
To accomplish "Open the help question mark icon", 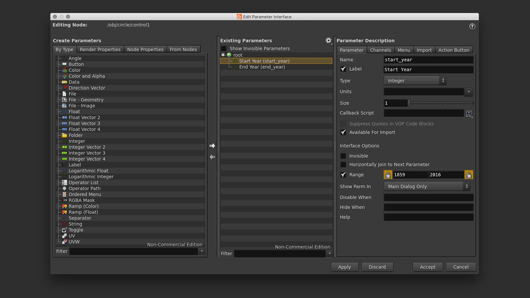I will click(472, 26).
